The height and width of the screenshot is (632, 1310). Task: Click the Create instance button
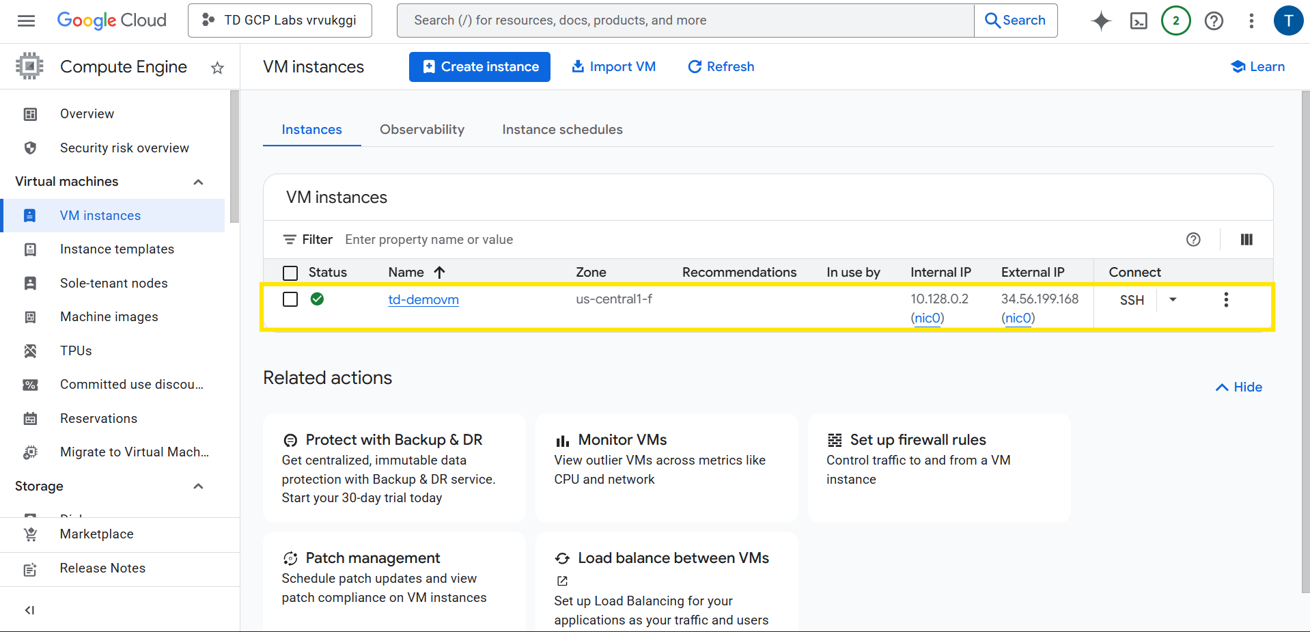click(479, 67)
